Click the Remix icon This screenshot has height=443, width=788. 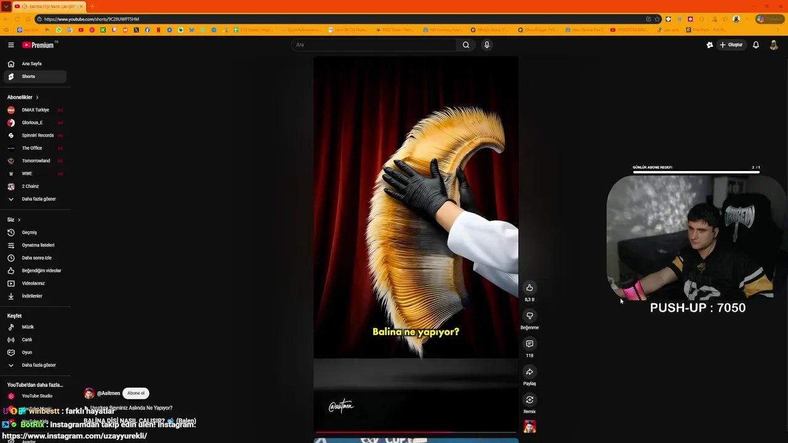pos(529,400)
